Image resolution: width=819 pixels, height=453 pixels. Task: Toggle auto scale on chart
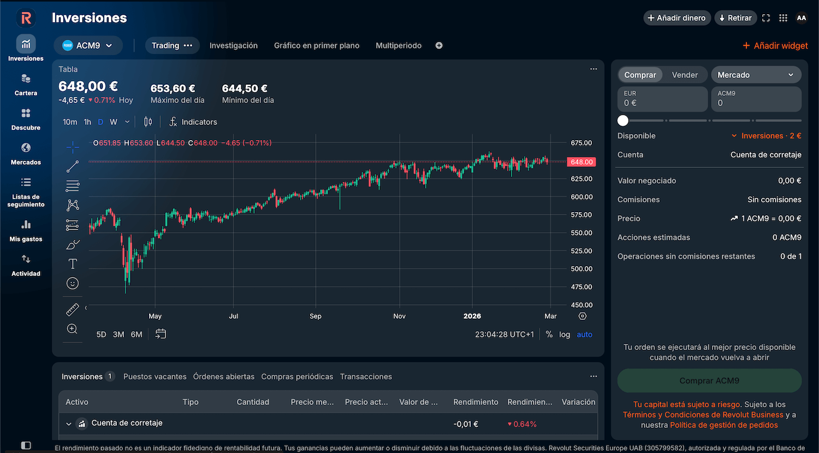pyautogui.click(x=584, y=334)
